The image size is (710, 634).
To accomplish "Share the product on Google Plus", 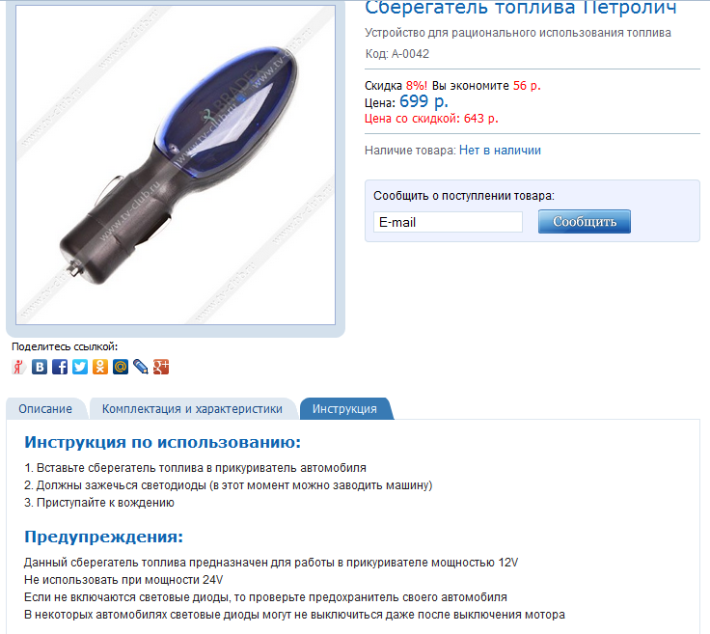I will [161, 367].
